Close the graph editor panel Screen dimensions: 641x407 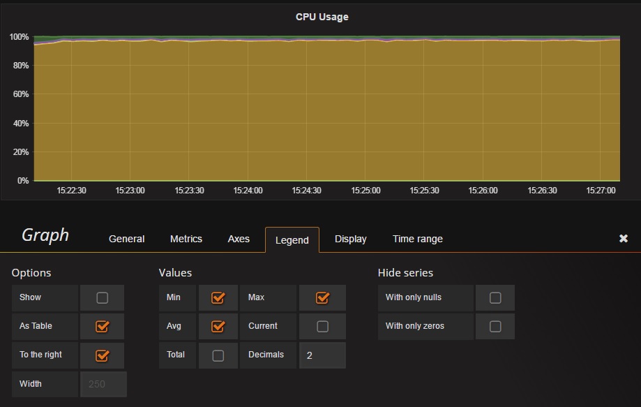[623, 239]
